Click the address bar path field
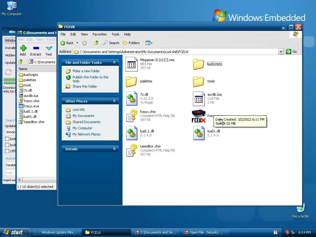 click(176, 52)
